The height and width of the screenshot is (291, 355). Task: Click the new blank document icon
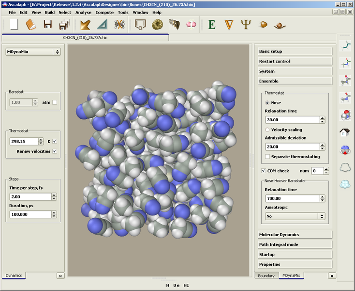[14, 25]
